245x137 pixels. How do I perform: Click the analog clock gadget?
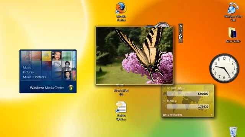[x=224, y=68]
